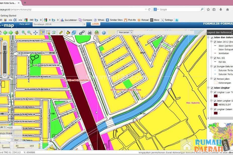Toggle the ReL KA layer checkbox
The image size is (233, 155).
(x=215, y=58)
